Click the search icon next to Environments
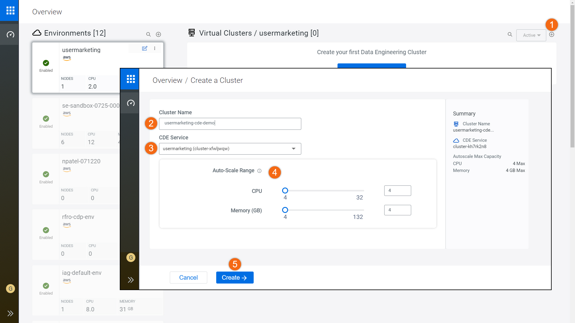Image resolution: width=575 pixels, height=323 pixels. [148, 34]
